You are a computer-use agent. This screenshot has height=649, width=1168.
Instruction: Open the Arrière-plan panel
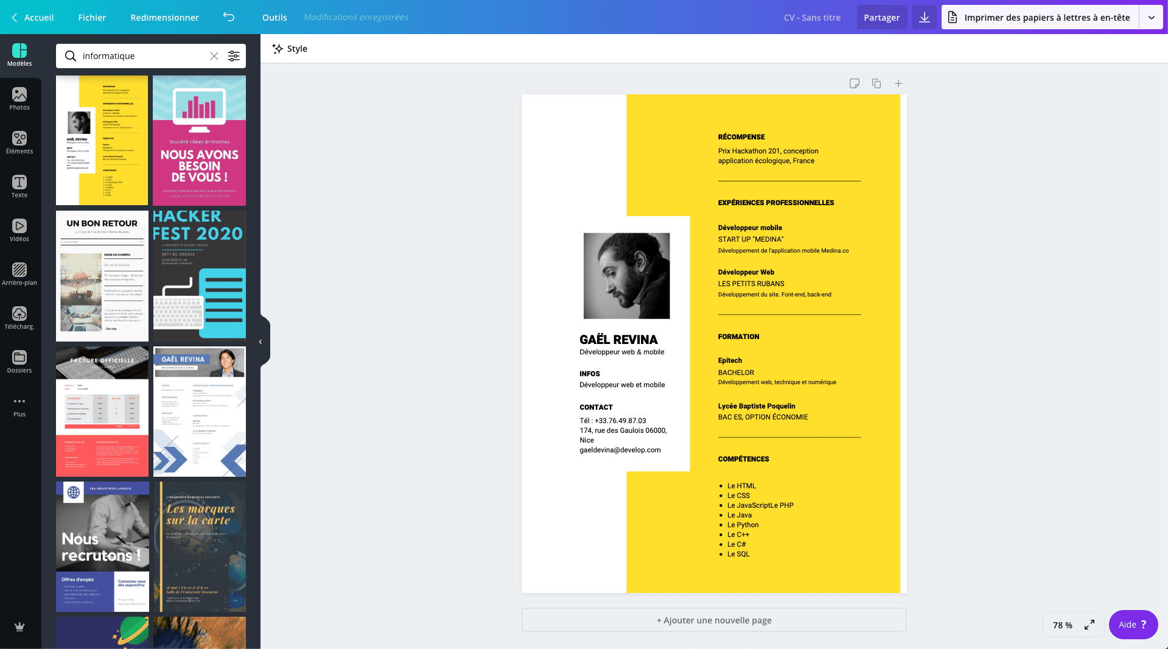pos(19,273)
